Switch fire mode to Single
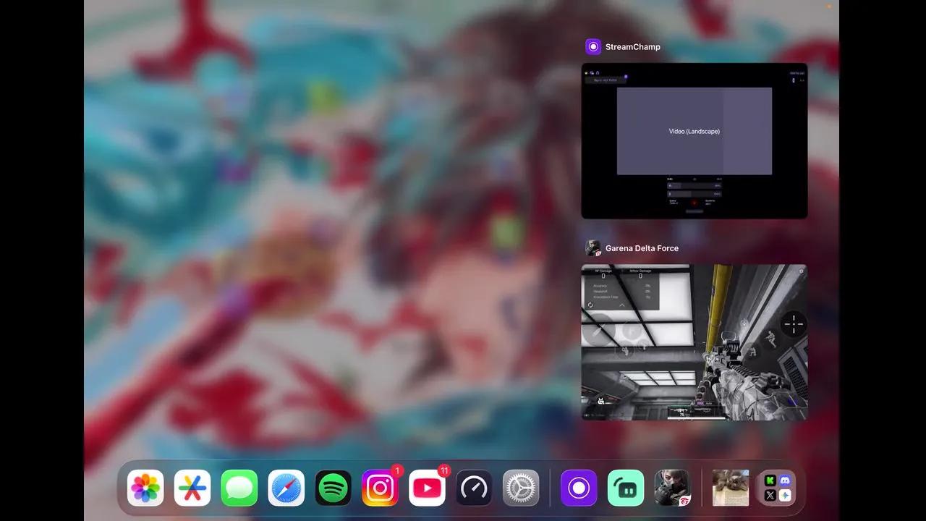Viewport: 926px width, 521px height. tap(699, 403)
